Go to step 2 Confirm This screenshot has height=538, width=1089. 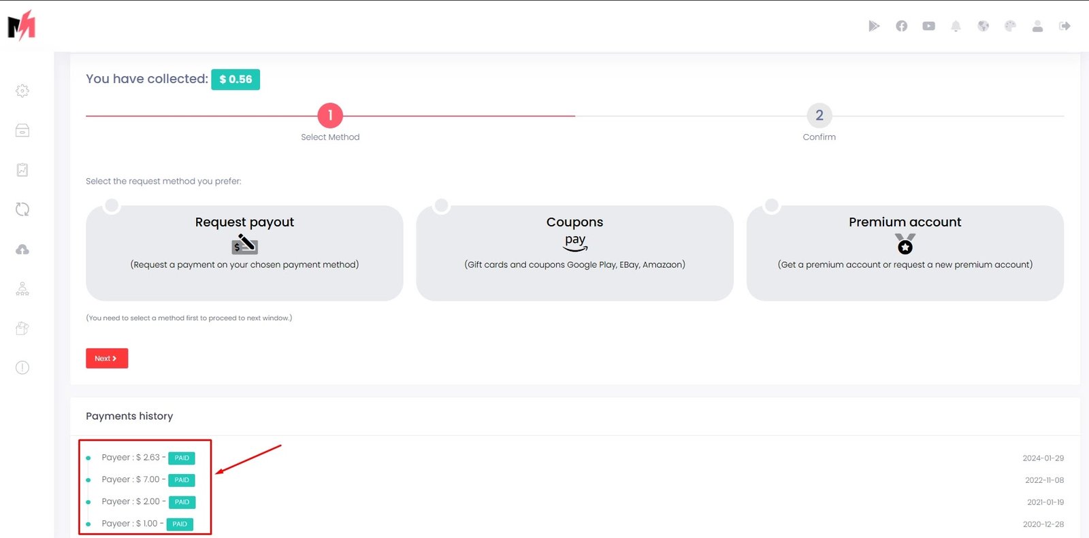coord(819,116)
